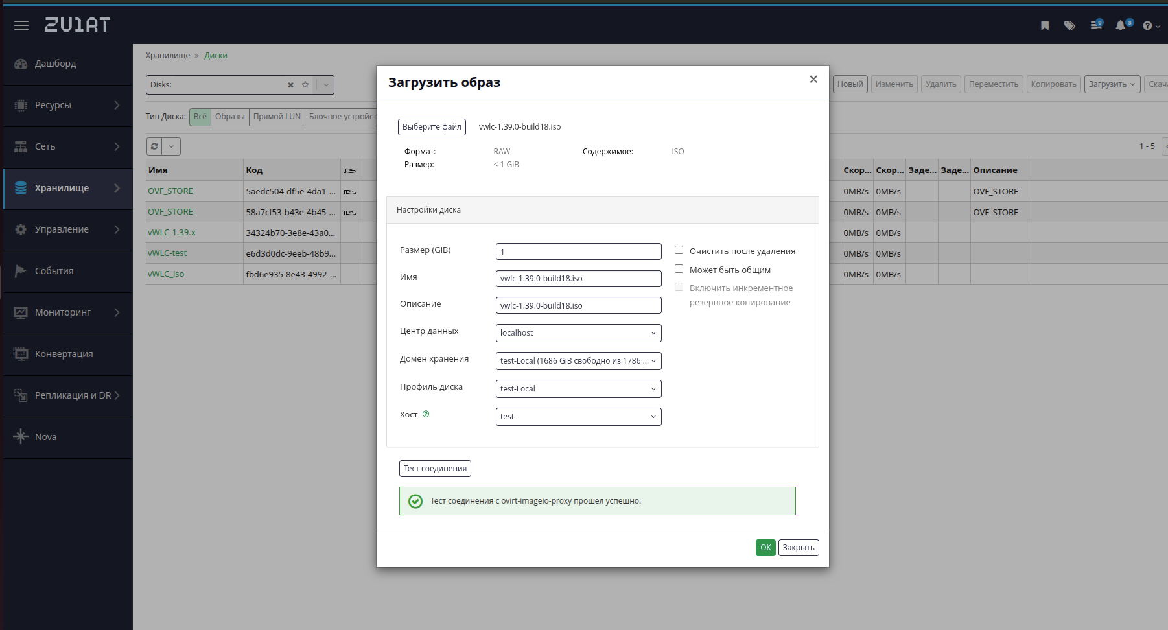Refresh the disks list

pyautogui.click(x=154, y=146)
